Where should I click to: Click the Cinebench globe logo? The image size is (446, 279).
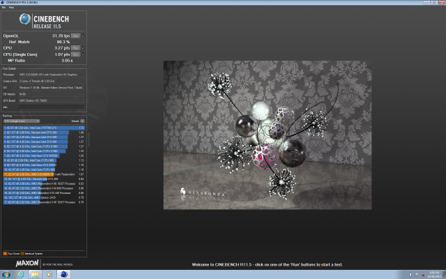point(25,19)
